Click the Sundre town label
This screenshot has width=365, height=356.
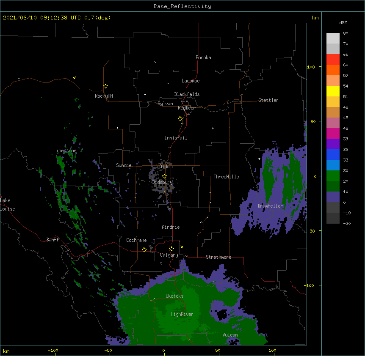point(124,165)
